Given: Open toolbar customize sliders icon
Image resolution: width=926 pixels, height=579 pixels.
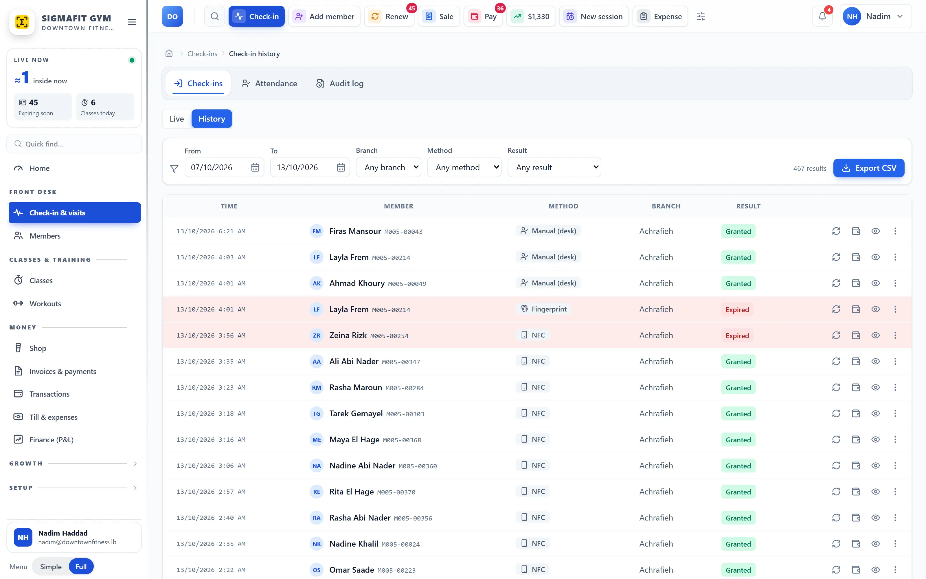Looking at the screenshot, I should (x=701, y=17).
